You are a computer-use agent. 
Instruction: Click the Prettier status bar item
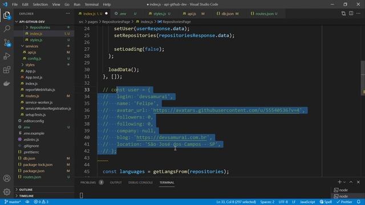[x=344, y=202]
